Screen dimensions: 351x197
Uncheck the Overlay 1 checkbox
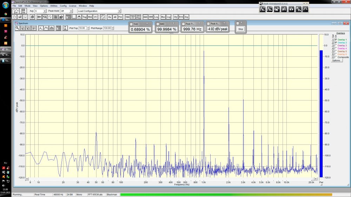[336, 40]
